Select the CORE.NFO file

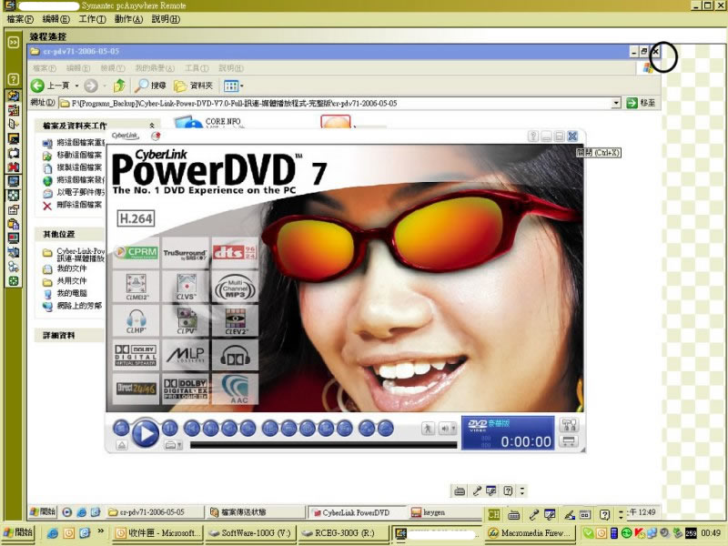point(208,122)
